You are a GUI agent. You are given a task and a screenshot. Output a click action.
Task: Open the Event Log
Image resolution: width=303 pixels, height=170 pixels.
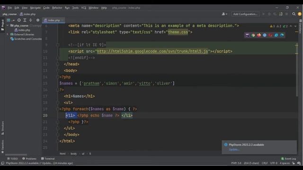tap(288, 159)
